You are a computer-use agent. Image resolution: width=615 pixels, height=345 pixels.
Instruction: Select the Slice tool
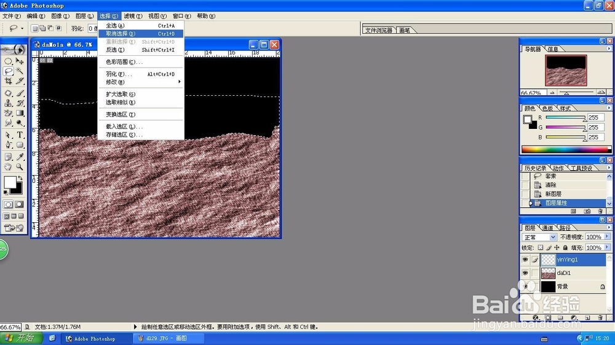click(20, 81)
